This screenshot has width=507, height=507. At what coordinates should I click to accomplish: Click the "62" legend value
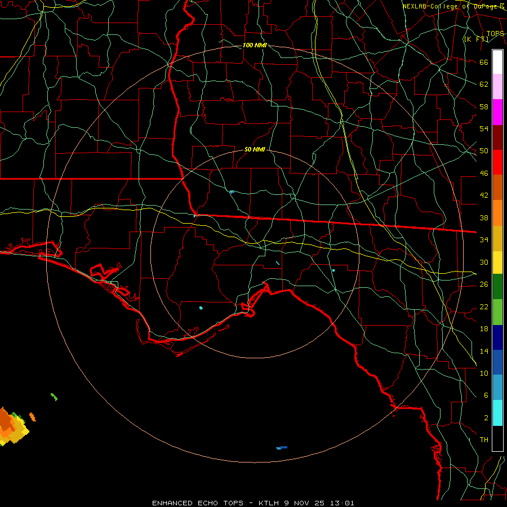pos(484,84)
